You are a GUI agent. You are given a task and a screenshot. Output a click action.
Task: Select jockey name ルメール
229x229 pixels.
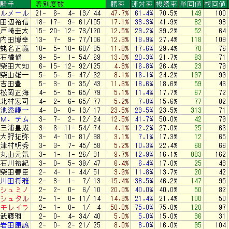(15, 14)
